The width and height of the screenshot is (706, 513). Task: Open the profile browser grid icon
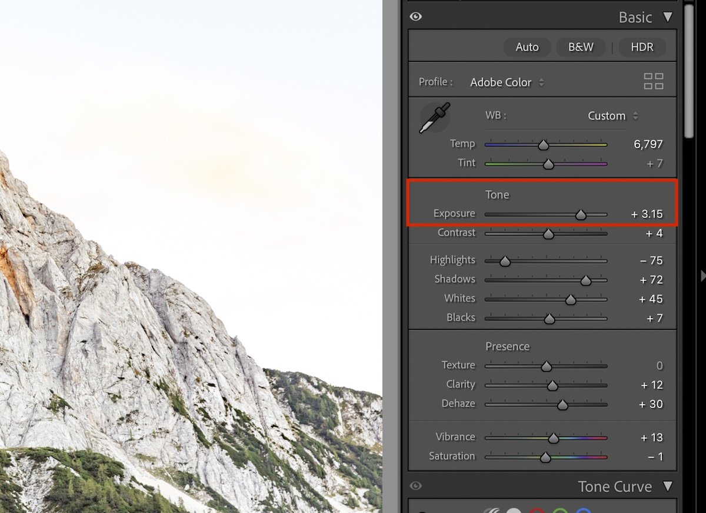(x=653, y=82)
